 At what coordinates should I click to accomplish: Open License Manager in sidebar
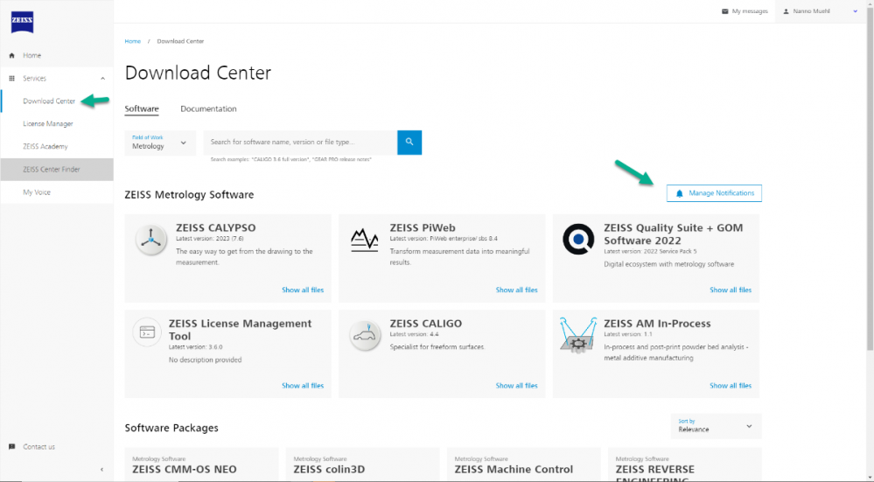48,124
